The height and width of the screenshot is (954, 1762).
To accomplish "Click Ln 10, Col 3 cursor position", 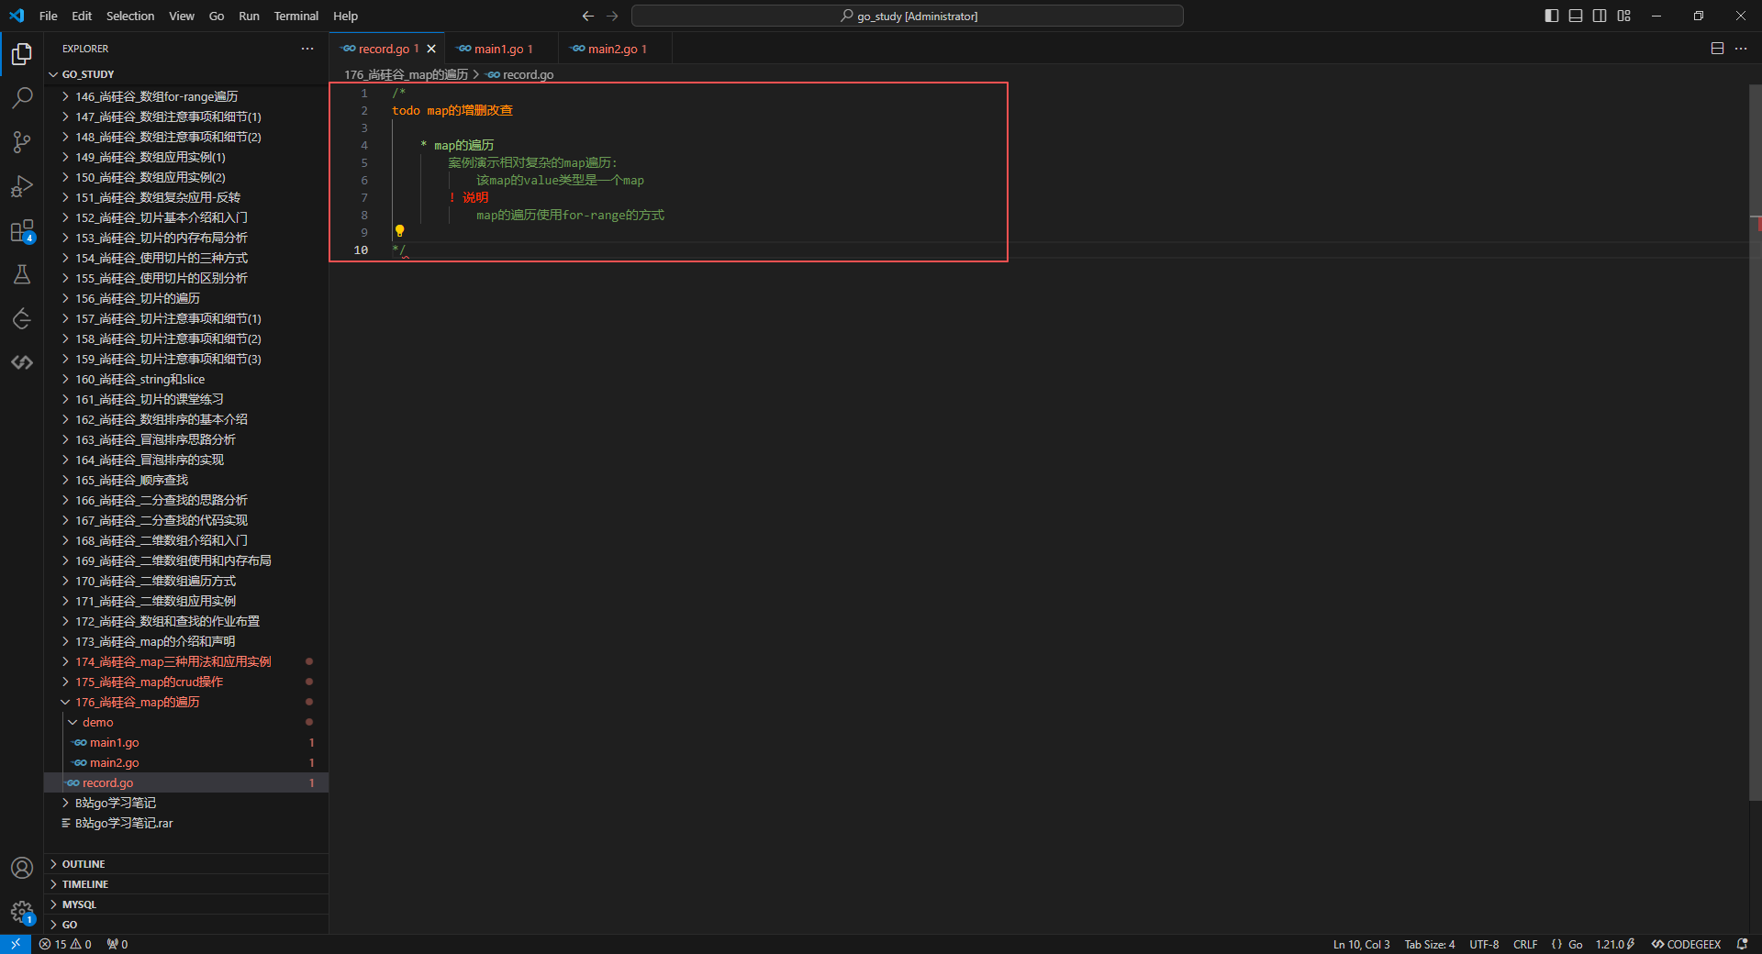I will (1361, 944).
